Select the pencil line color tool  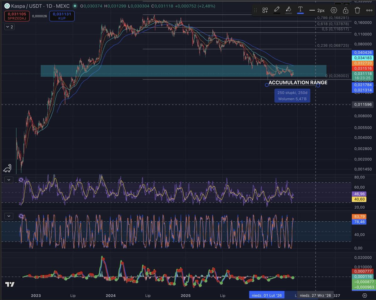277,10
